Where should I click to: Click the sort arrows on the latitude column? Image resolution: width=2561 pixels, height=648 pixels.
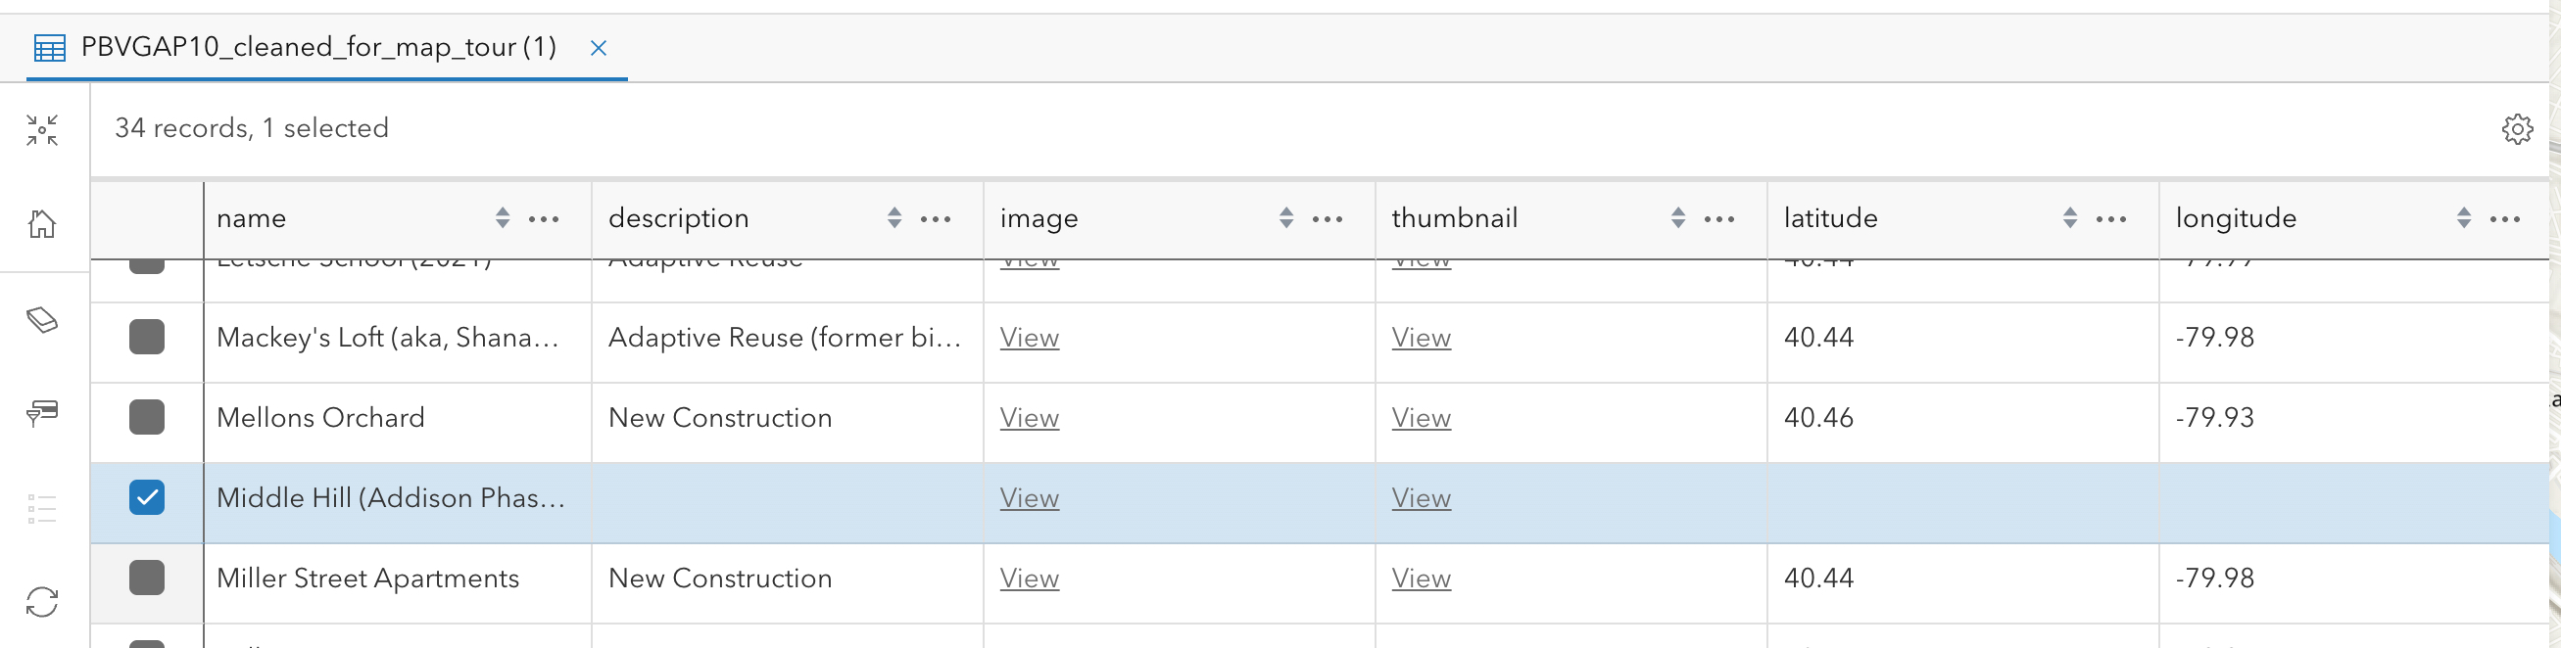tap(2070, 217)
